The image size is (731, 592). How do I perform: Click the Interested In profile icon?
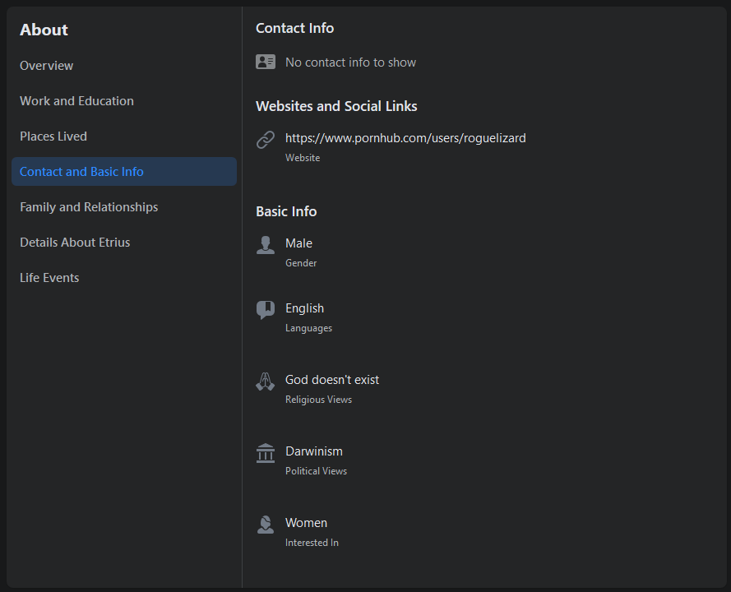coord(266,525)
